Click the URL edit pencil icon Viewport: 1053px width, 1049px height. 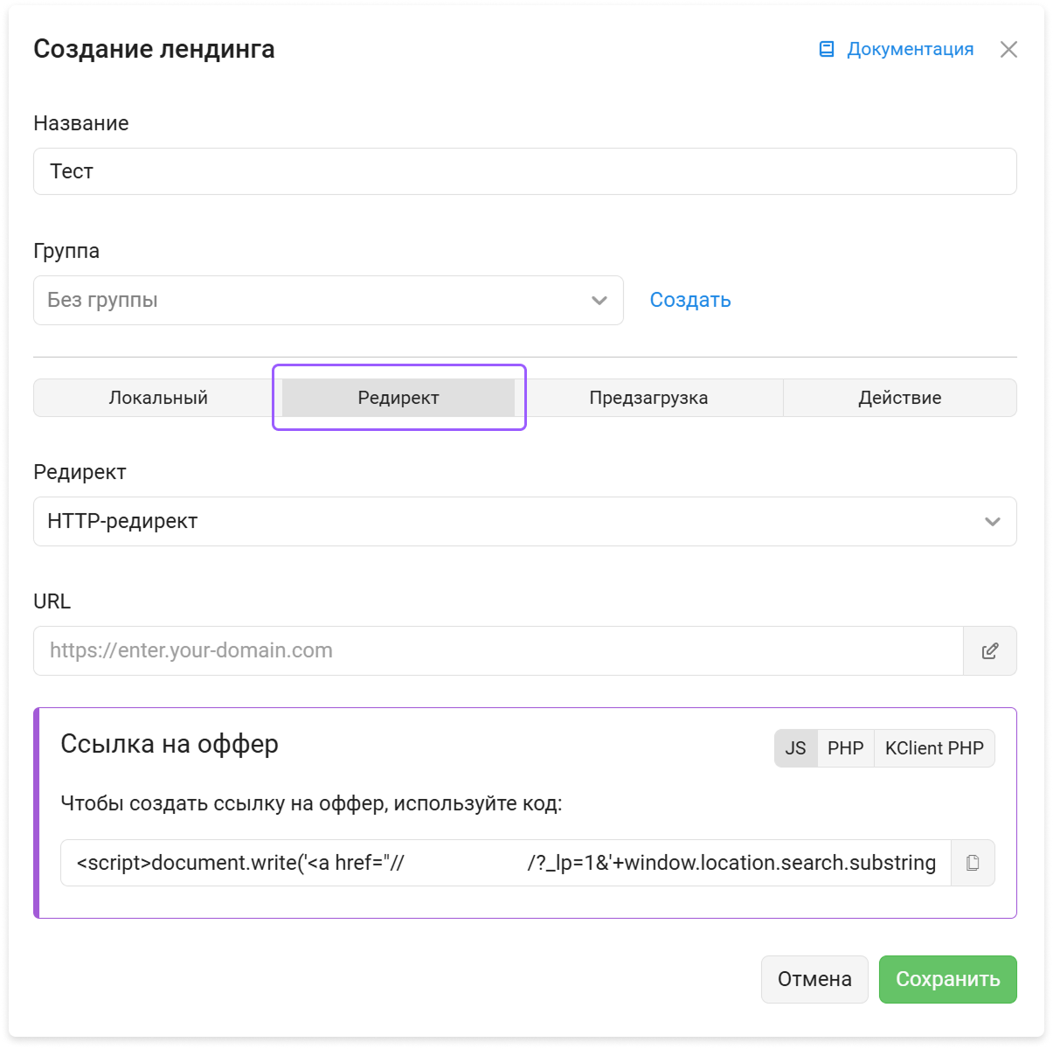pos(990,650)
